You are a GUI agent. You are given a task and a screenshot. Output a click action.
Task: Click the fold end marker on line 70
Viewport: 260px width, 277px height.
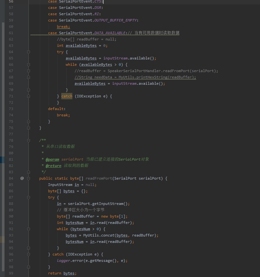pos(29,90)
